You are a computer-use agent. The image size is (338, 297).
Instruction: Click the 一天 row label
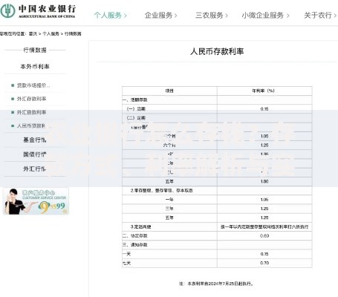(x=127, y=254)
